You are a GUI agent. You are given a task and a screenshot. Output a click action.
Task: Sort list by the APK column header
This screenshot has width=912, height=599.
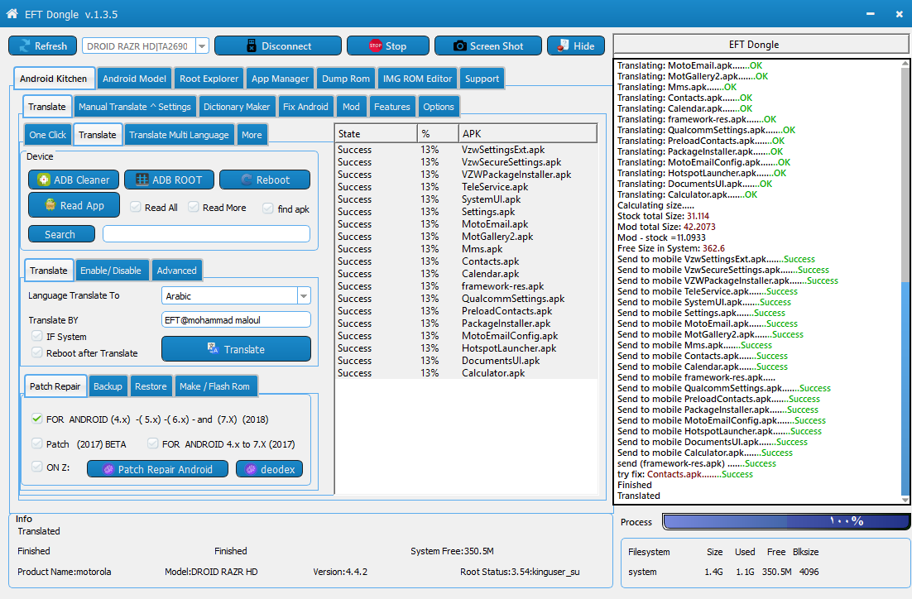pos(527,134)
